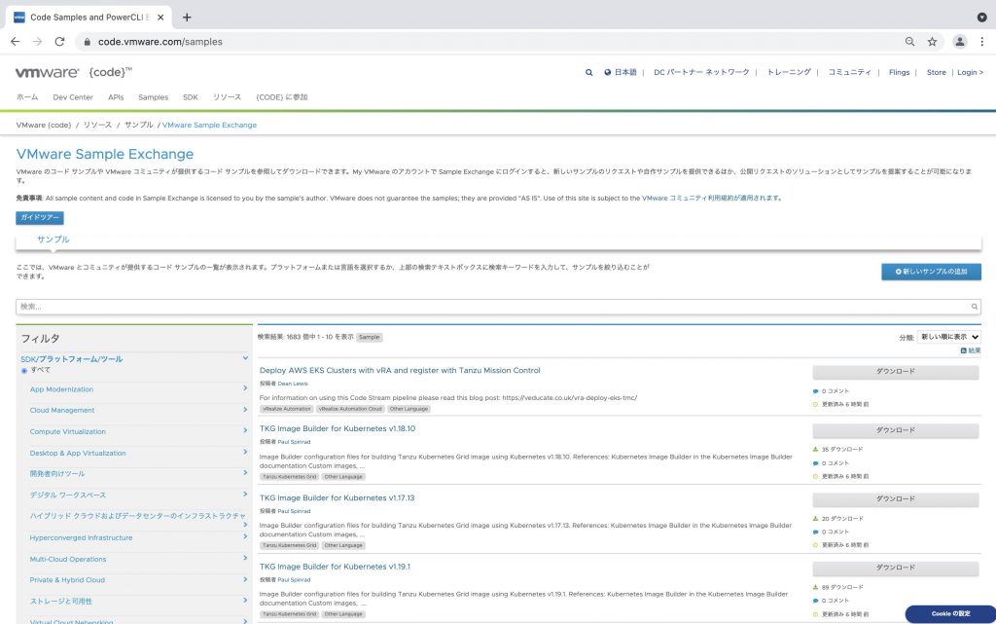Bookmark this page with the star icon
The height and width of the screenshot is (624, 996).
[932, 42]
